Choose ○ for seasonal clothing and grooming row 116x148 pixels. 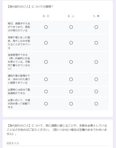pyautogui.click(x=46, y=43)
